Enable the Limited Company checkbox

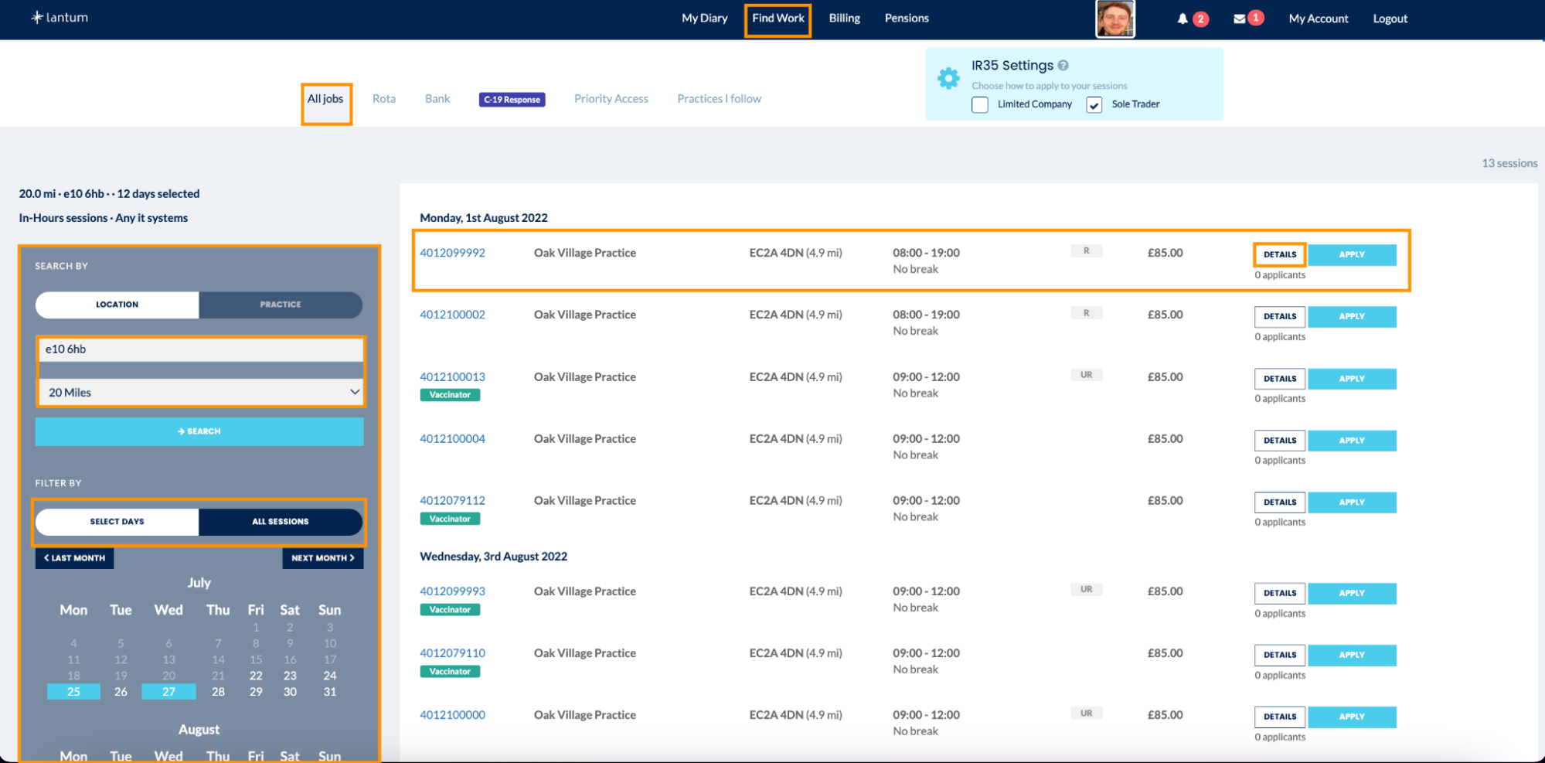click(980, 105)
